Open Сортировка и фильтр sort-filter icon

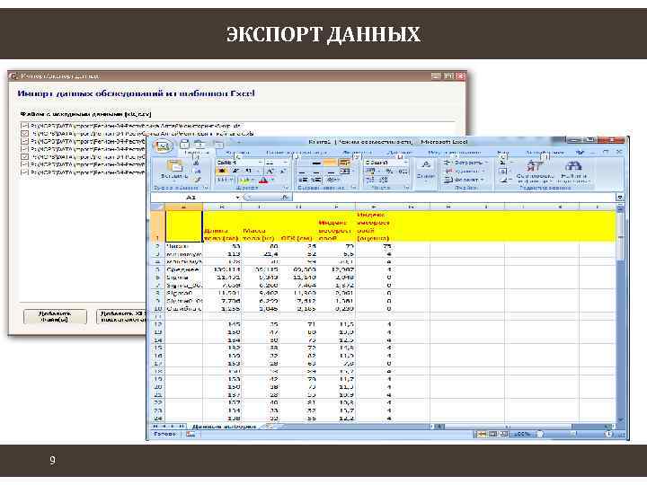coord(535,166)
